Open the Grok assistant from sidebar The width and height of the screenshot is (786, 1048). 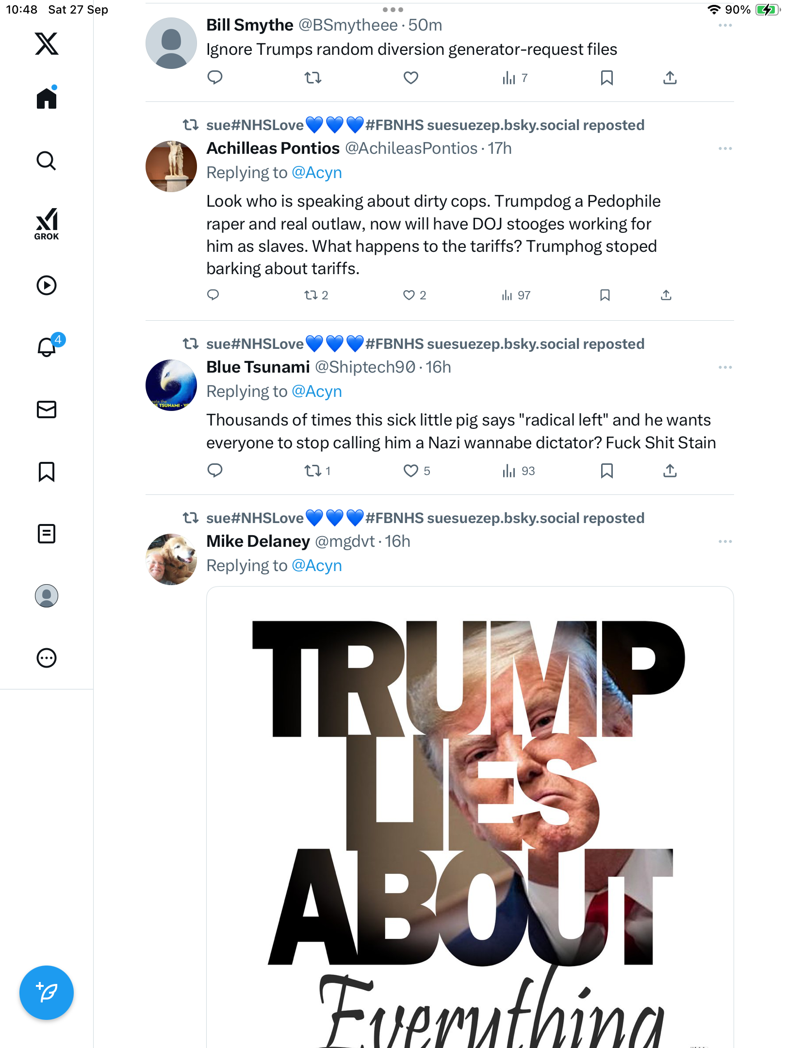[47, 224]
